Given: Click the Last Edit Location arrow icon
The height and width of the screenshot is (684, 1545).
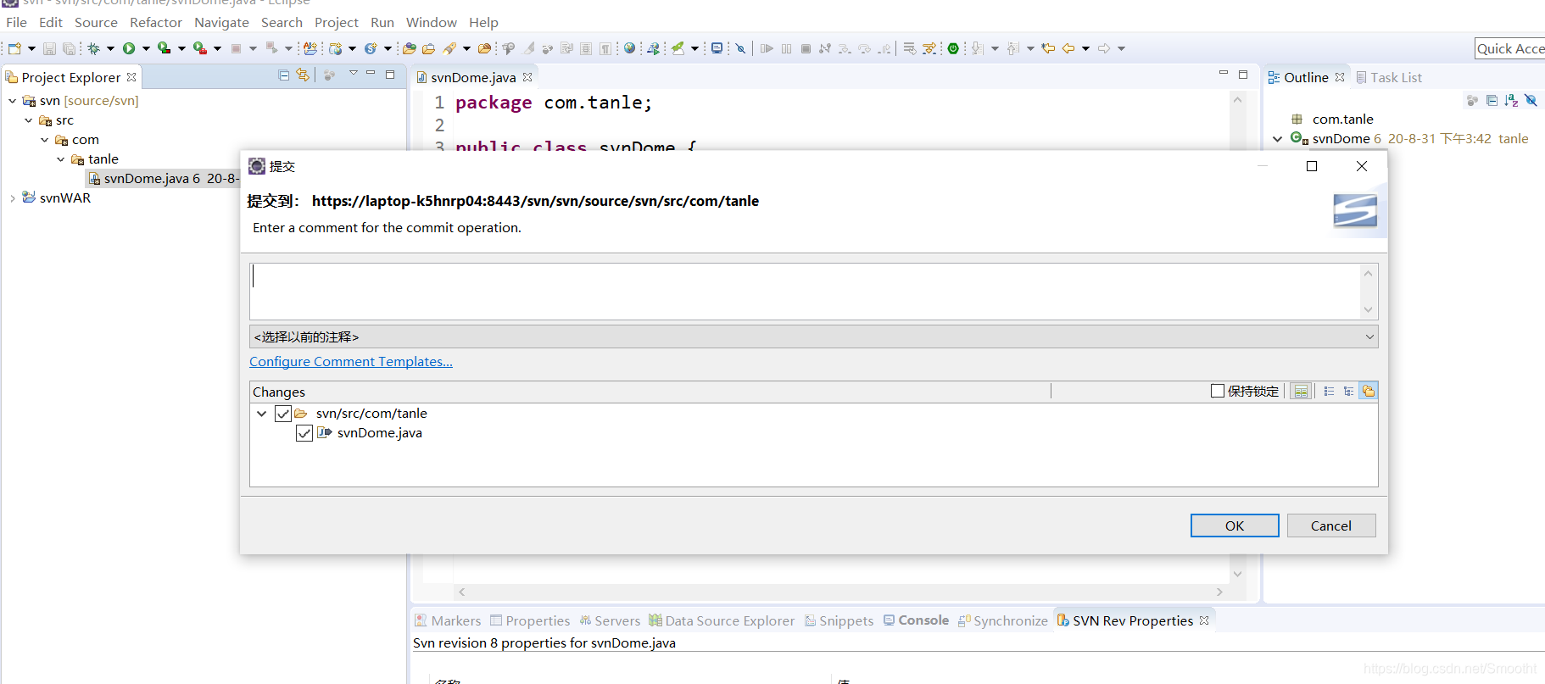Looking at the screenshot, I should coord(1049,48).
